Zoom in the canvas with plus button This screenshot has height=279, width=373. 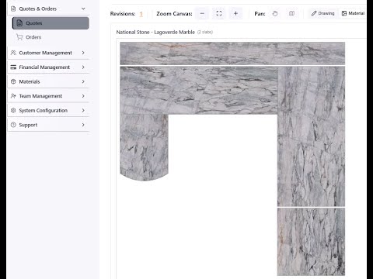point(235,13)
